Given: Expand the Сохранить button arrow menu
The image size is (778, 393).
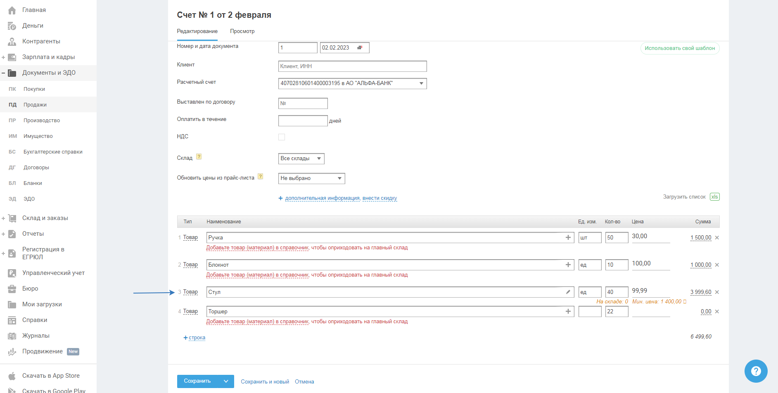Looking at the screenshot, I should click(226, 381).
